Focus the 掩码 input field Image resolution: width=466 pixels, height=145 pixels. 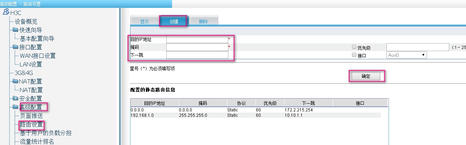click(x=197, y=47)
